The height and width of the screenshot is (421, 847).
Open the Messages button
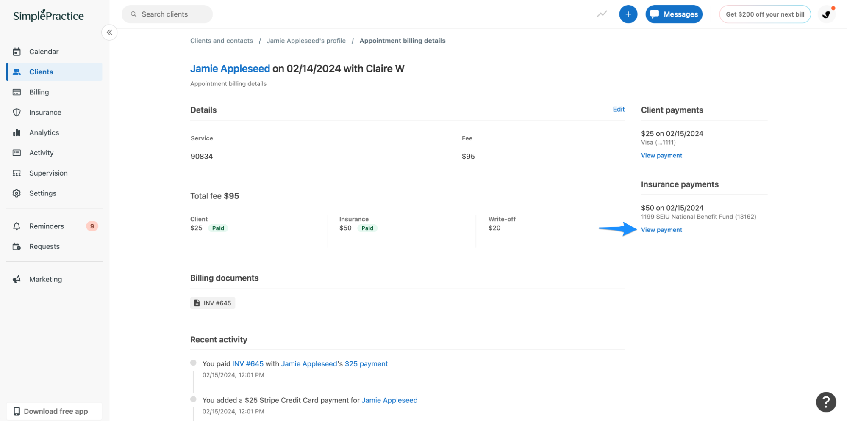pos(674,14)
